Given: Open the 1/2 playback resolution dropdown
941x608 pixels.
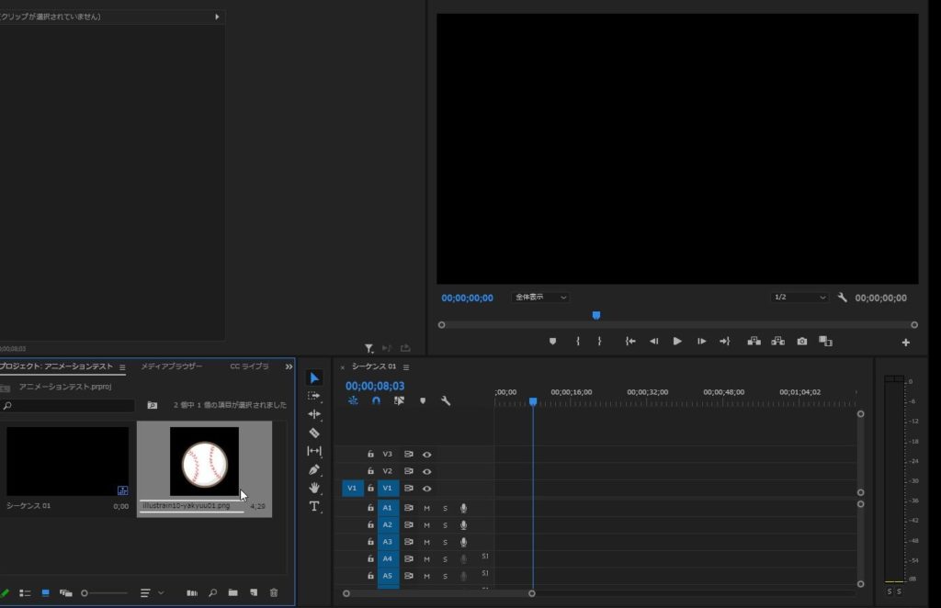Looking at the screenshot, I should click(x=799, y=298).
